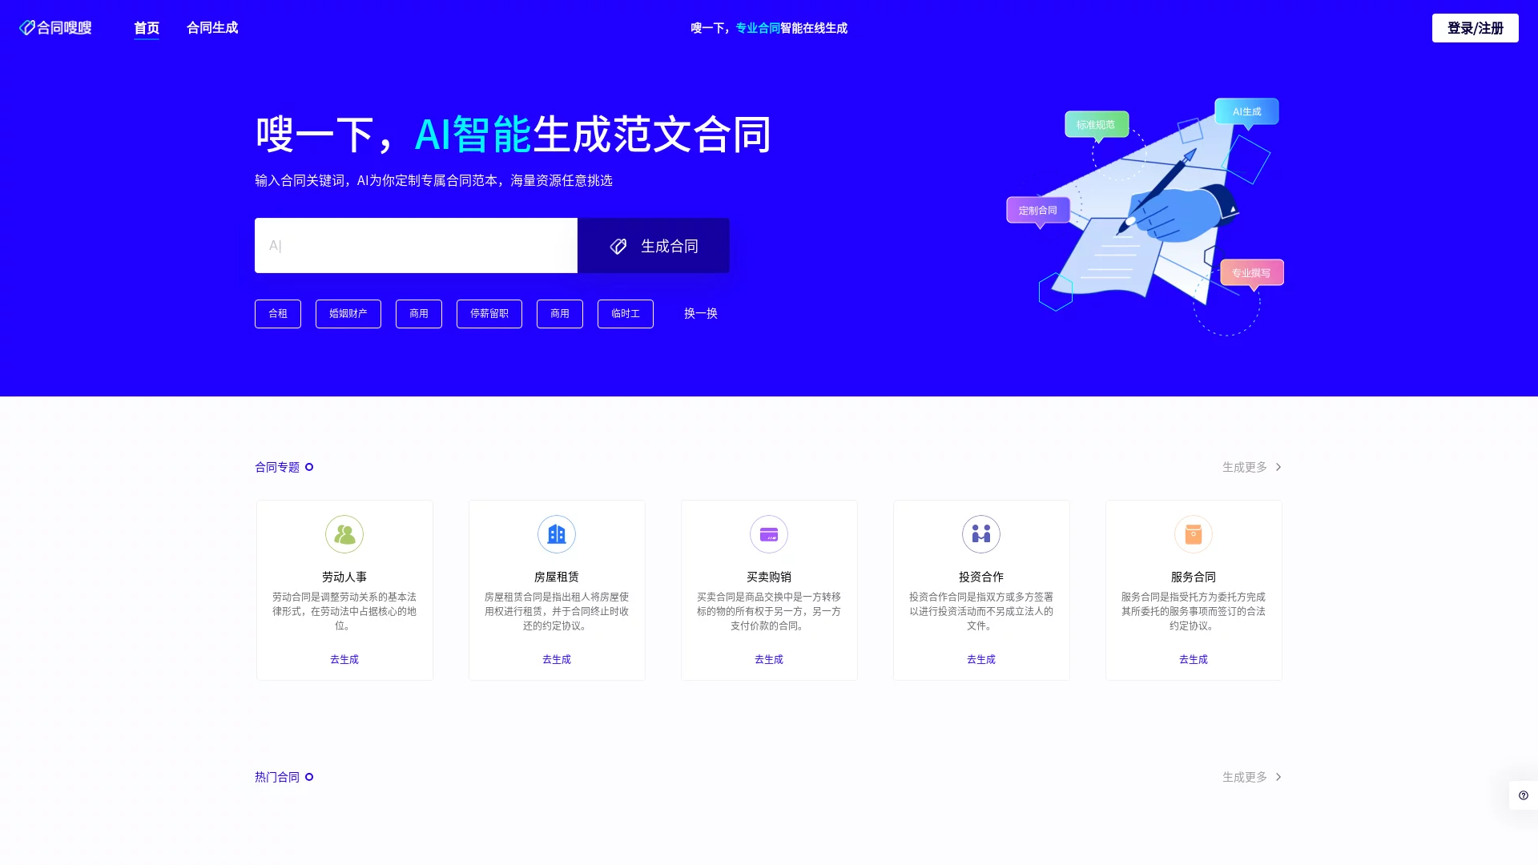Image resolution: width=1538 pixels, height=865 pixels.
Task: Click the 买卖购销 bank card icon
Action: (769, 533)
